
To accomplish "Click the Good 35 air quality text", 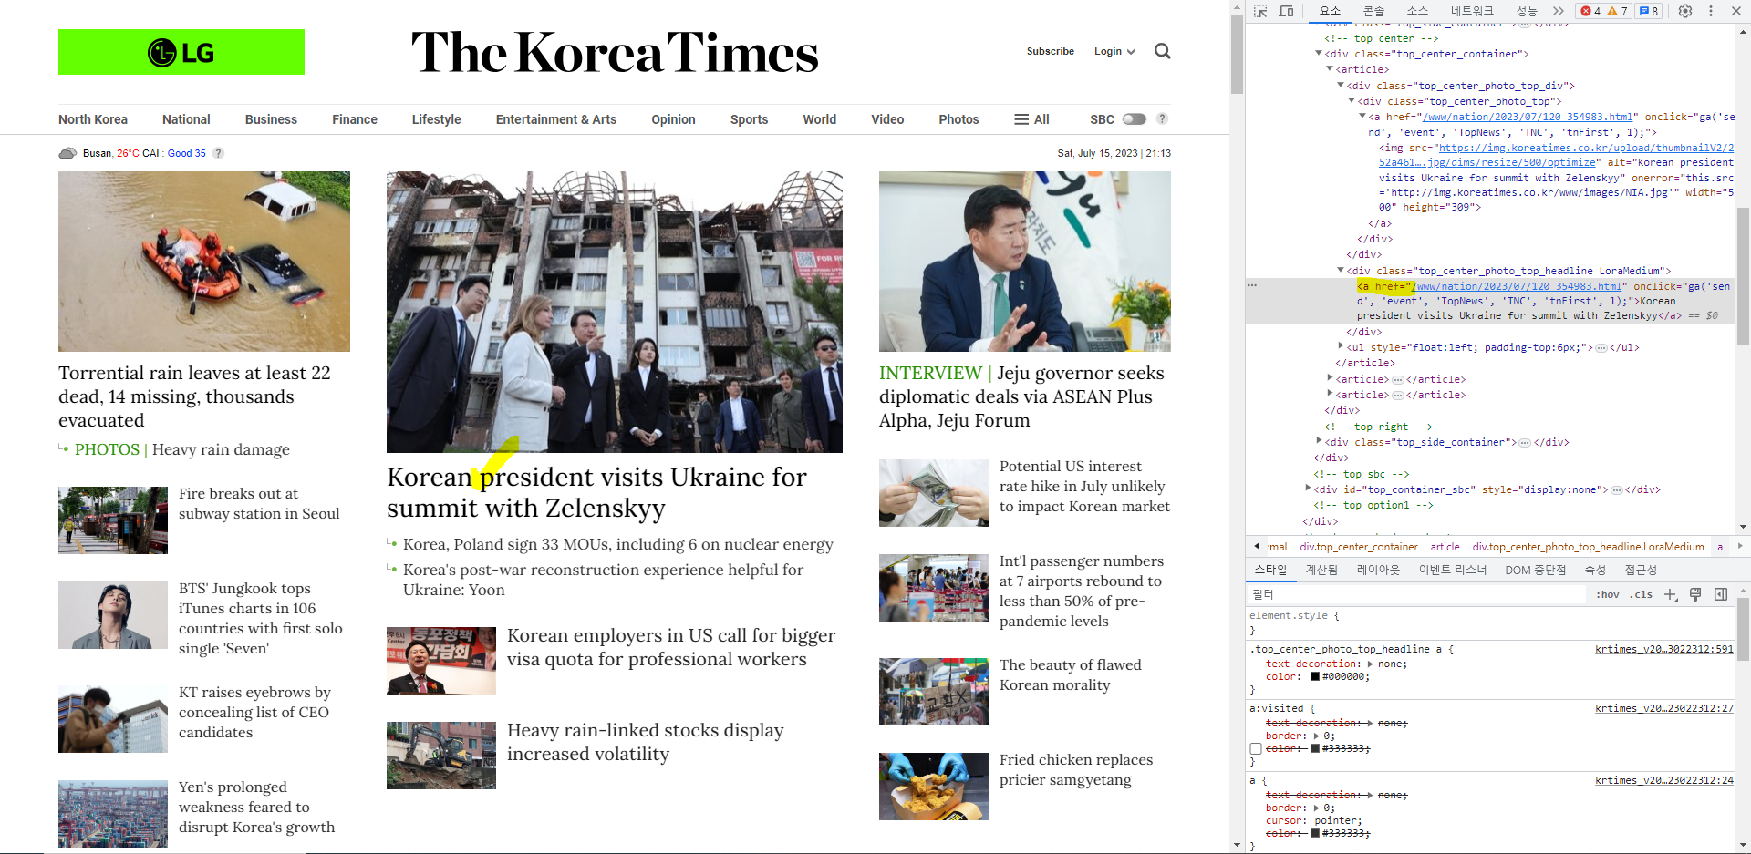I will [x=187, y=153].
